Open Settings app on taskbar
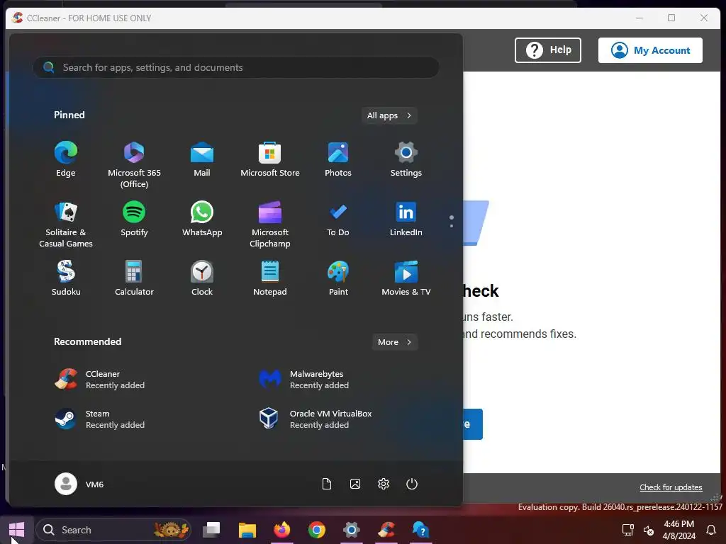The height and width of the screenshot is (544, 726). [352, 530]
